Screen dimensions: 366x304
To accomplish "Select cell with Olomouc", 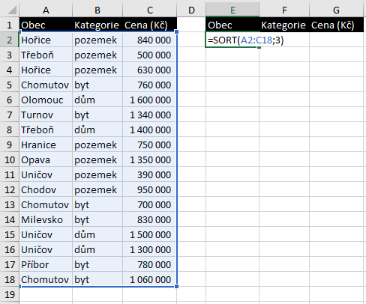I will click(x=46, y=100).
